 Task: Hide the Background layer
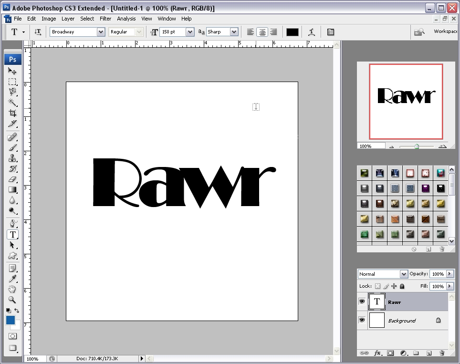point(362,320)
